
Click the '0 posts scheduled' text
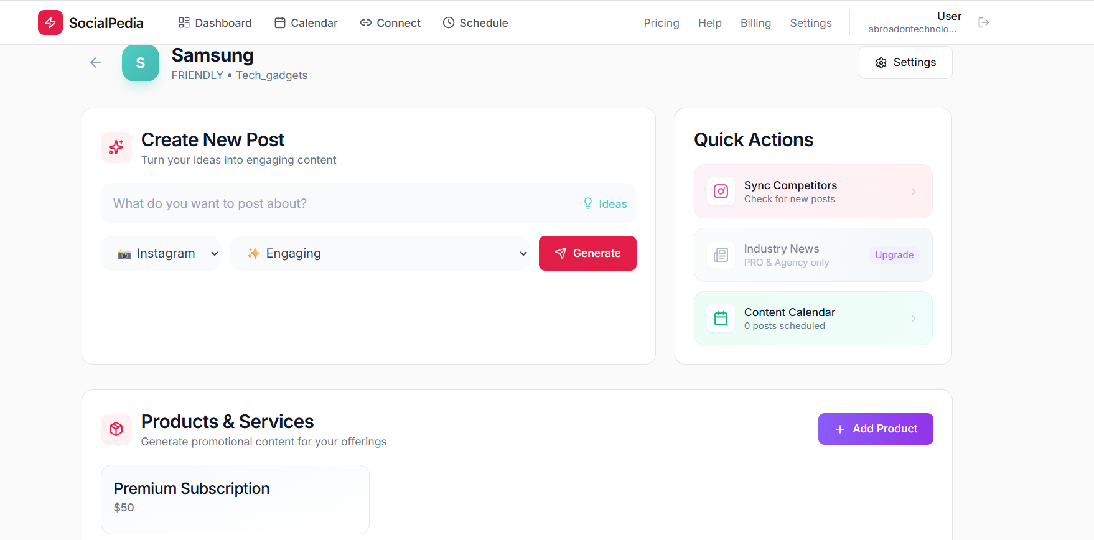[x=785, y=326]
